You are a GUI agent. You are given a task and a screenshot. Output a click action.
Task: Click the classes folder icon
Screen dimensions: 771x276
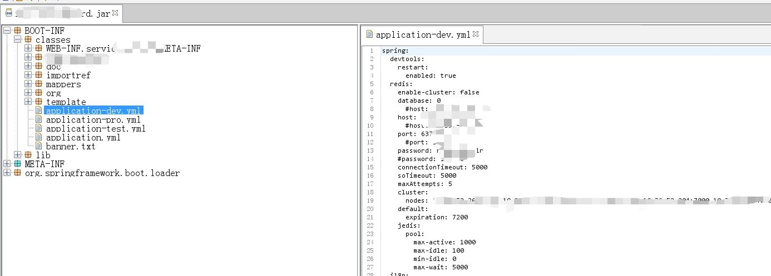pos(28,39)
